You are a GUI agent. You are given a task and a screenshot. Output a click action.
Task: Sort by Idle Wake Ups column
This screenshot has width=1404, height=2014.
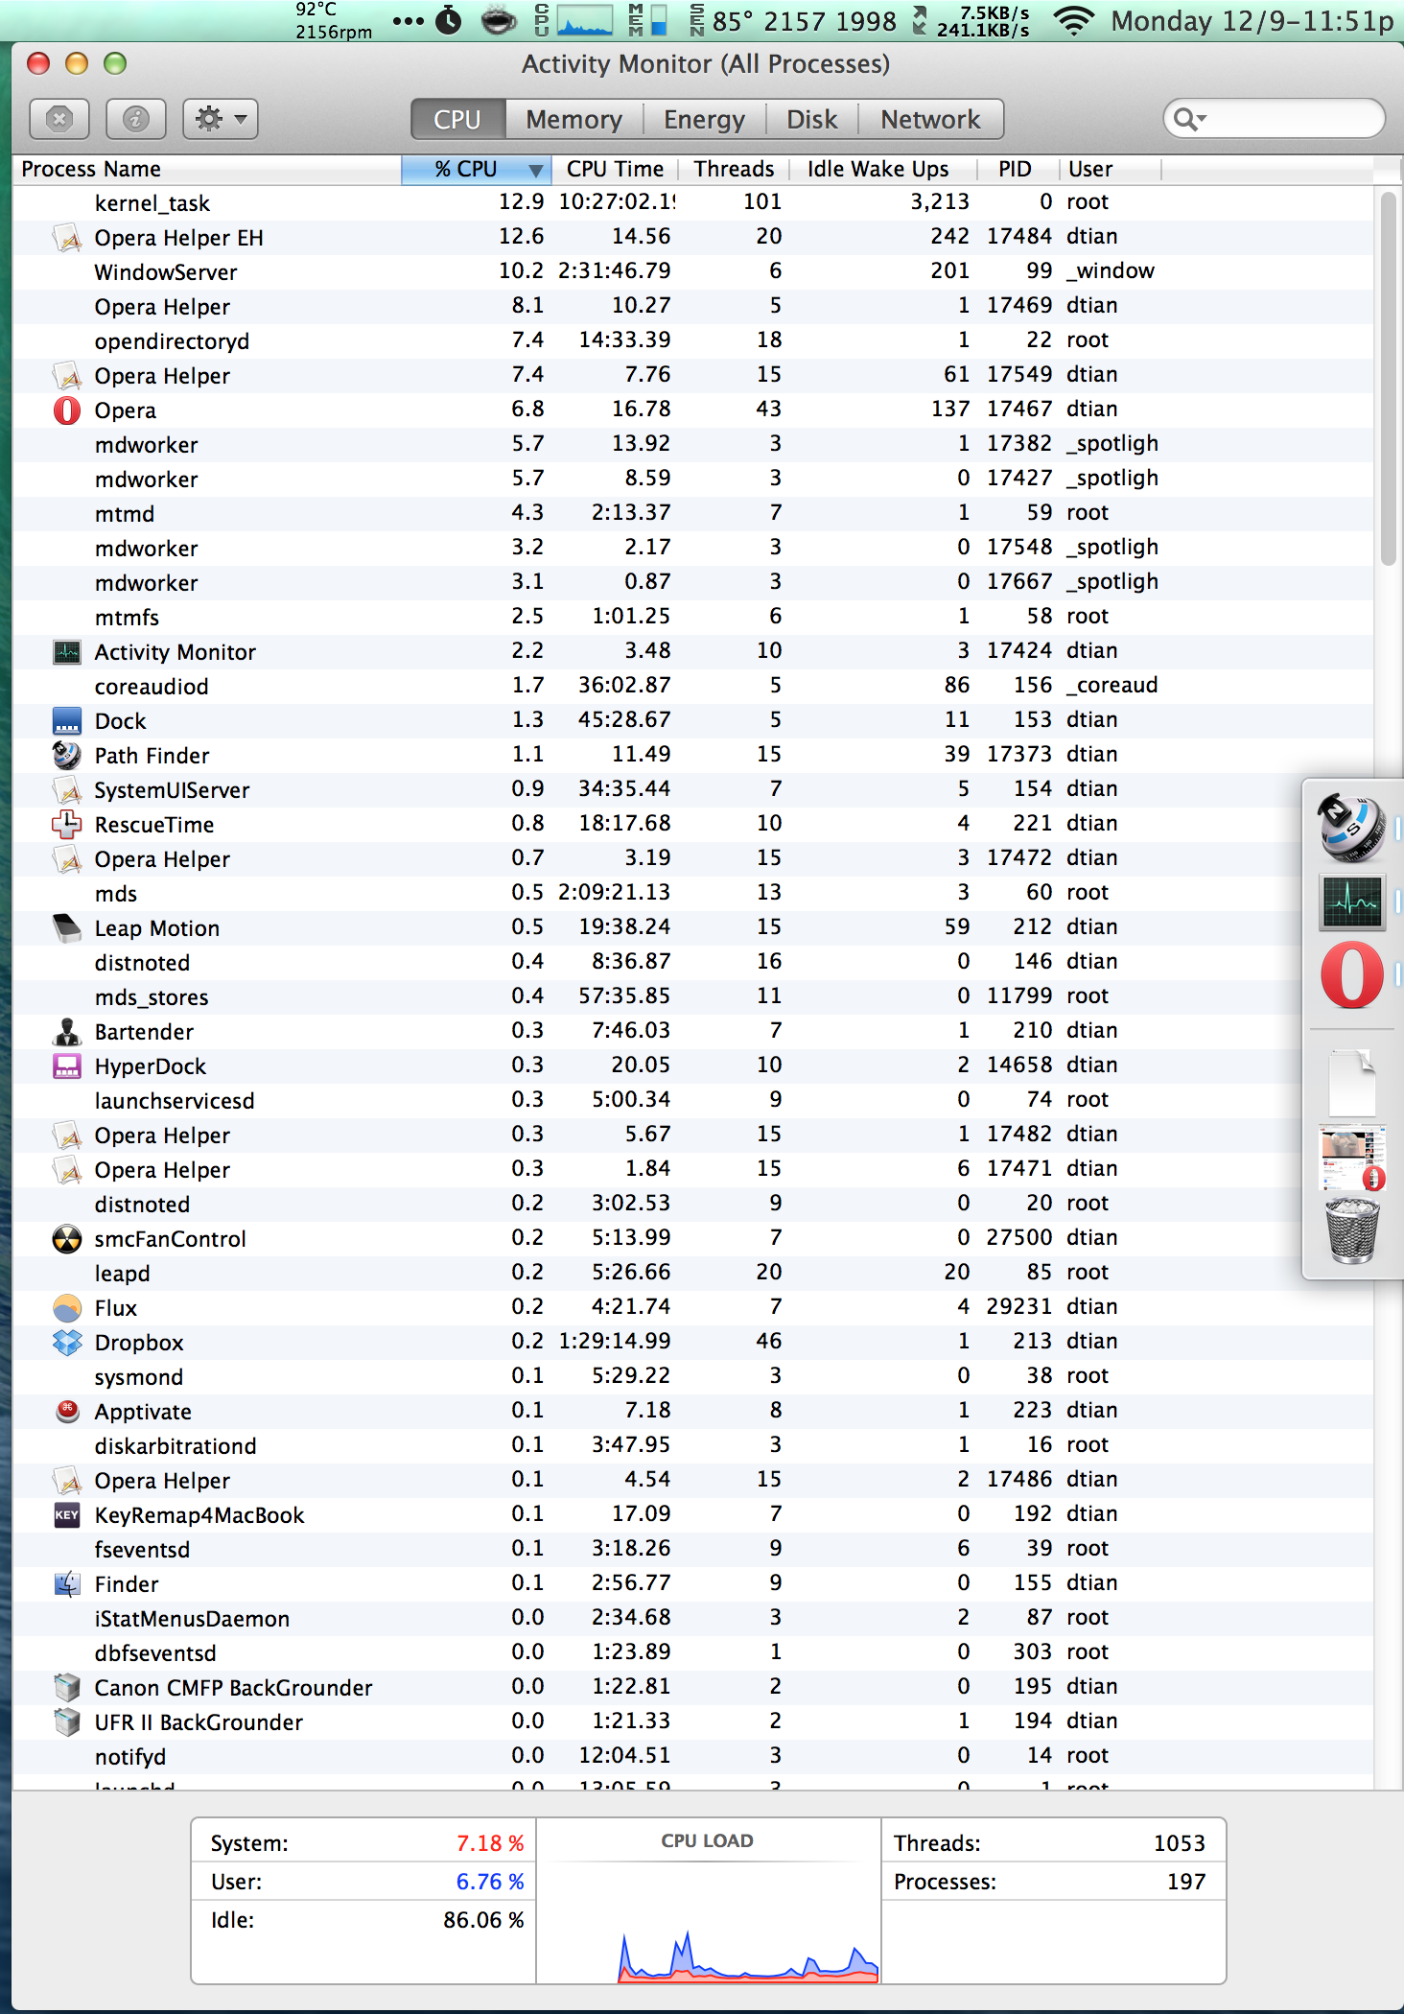882,169
